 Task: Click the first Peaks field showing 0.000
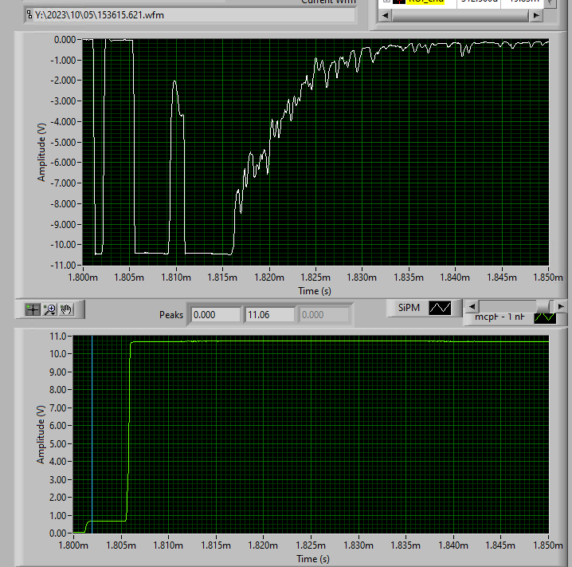(216, 315)
